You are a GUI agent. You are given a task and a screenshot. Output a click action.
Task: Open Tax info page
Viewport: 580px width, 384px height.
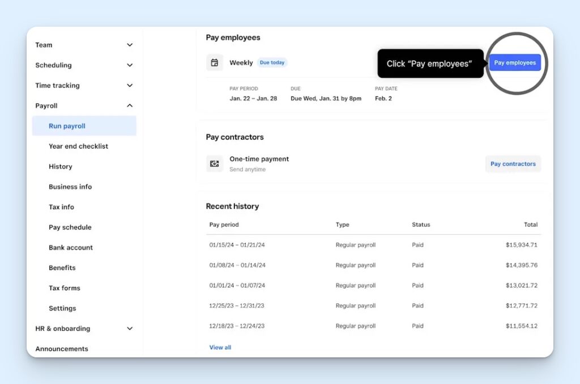point(61,207)
